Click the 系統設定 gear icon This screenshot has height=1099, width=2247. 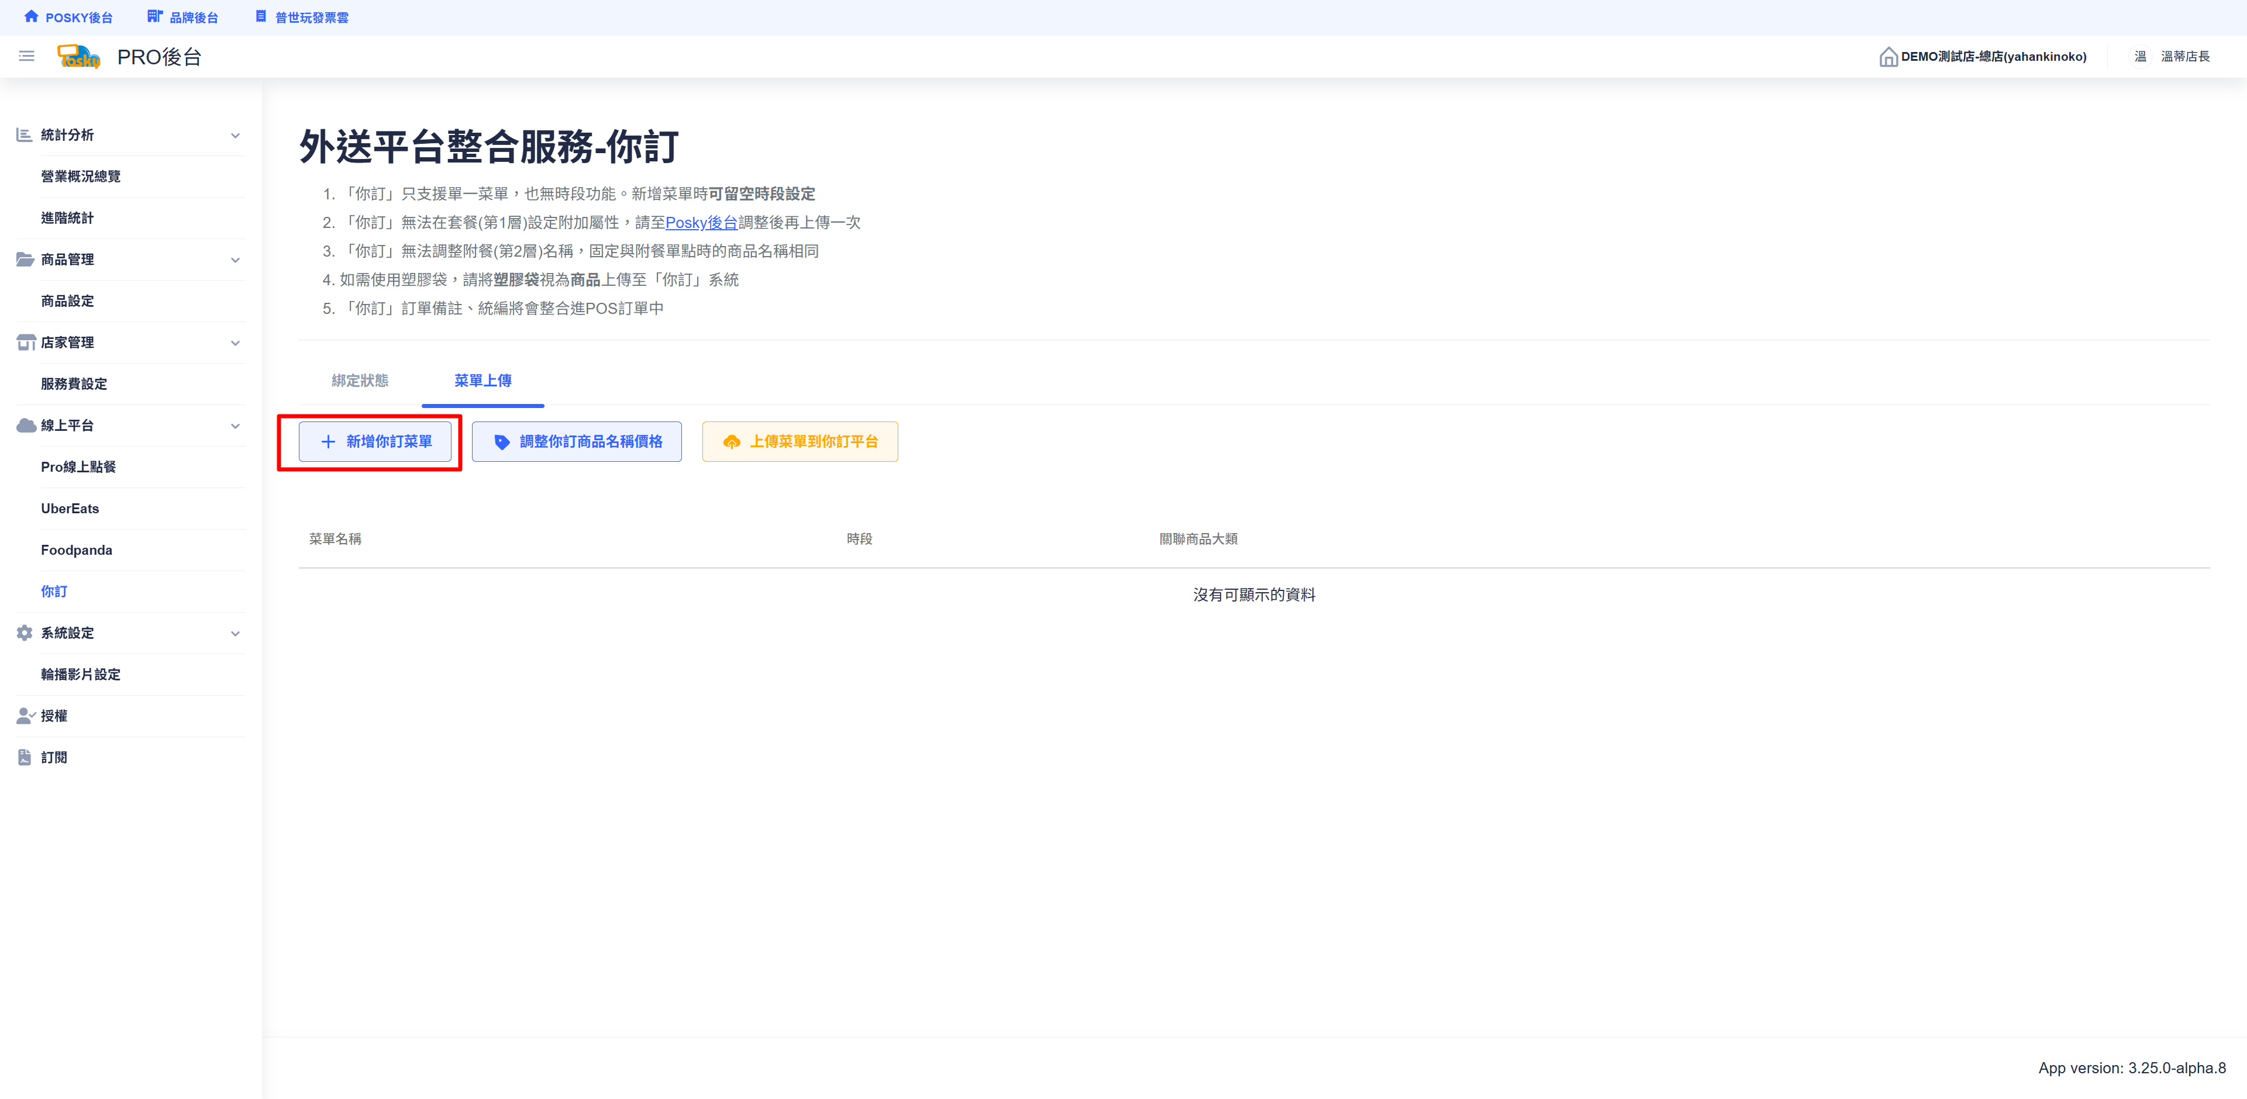[x=25, y=633]
